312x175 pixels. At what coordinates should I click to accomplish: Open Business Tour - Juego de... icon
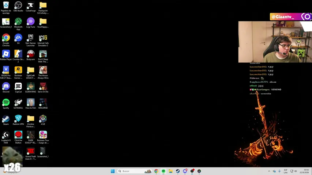click(43, 137)
